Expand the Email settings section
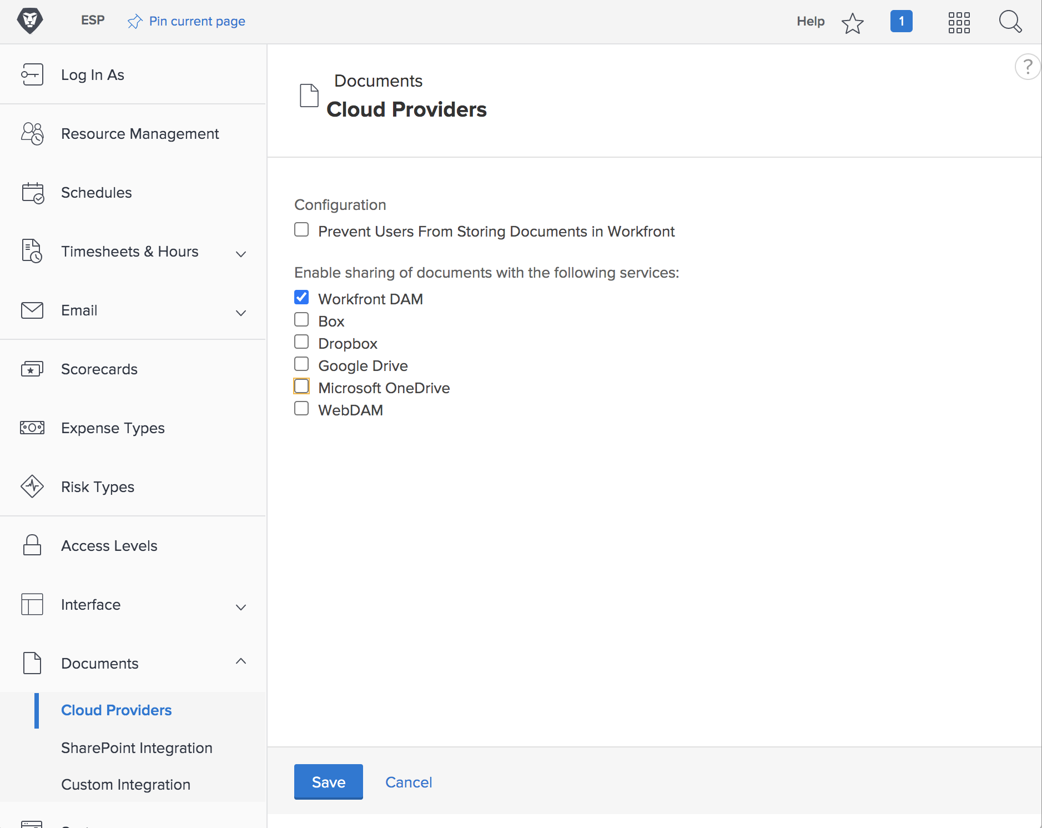The image size is (1042, 828). pyautogui.click(x=240, y=313)
